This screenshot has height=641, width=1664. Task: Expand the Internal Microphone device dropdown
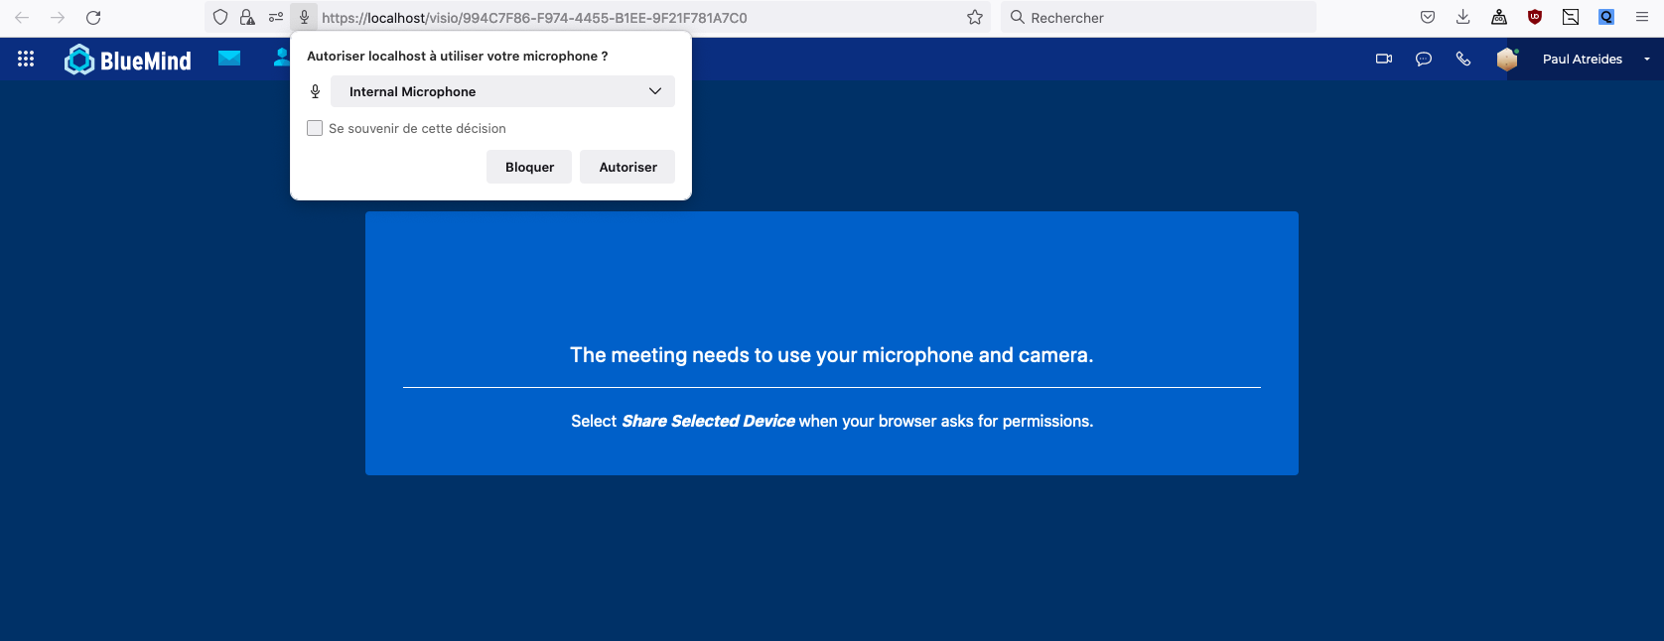502,91
